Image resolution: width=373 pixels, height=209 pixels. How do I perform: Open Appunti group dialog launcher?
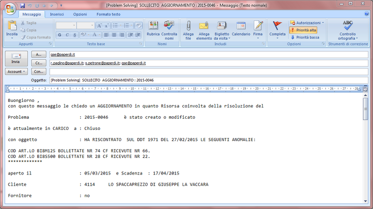[x=50, y=44]
